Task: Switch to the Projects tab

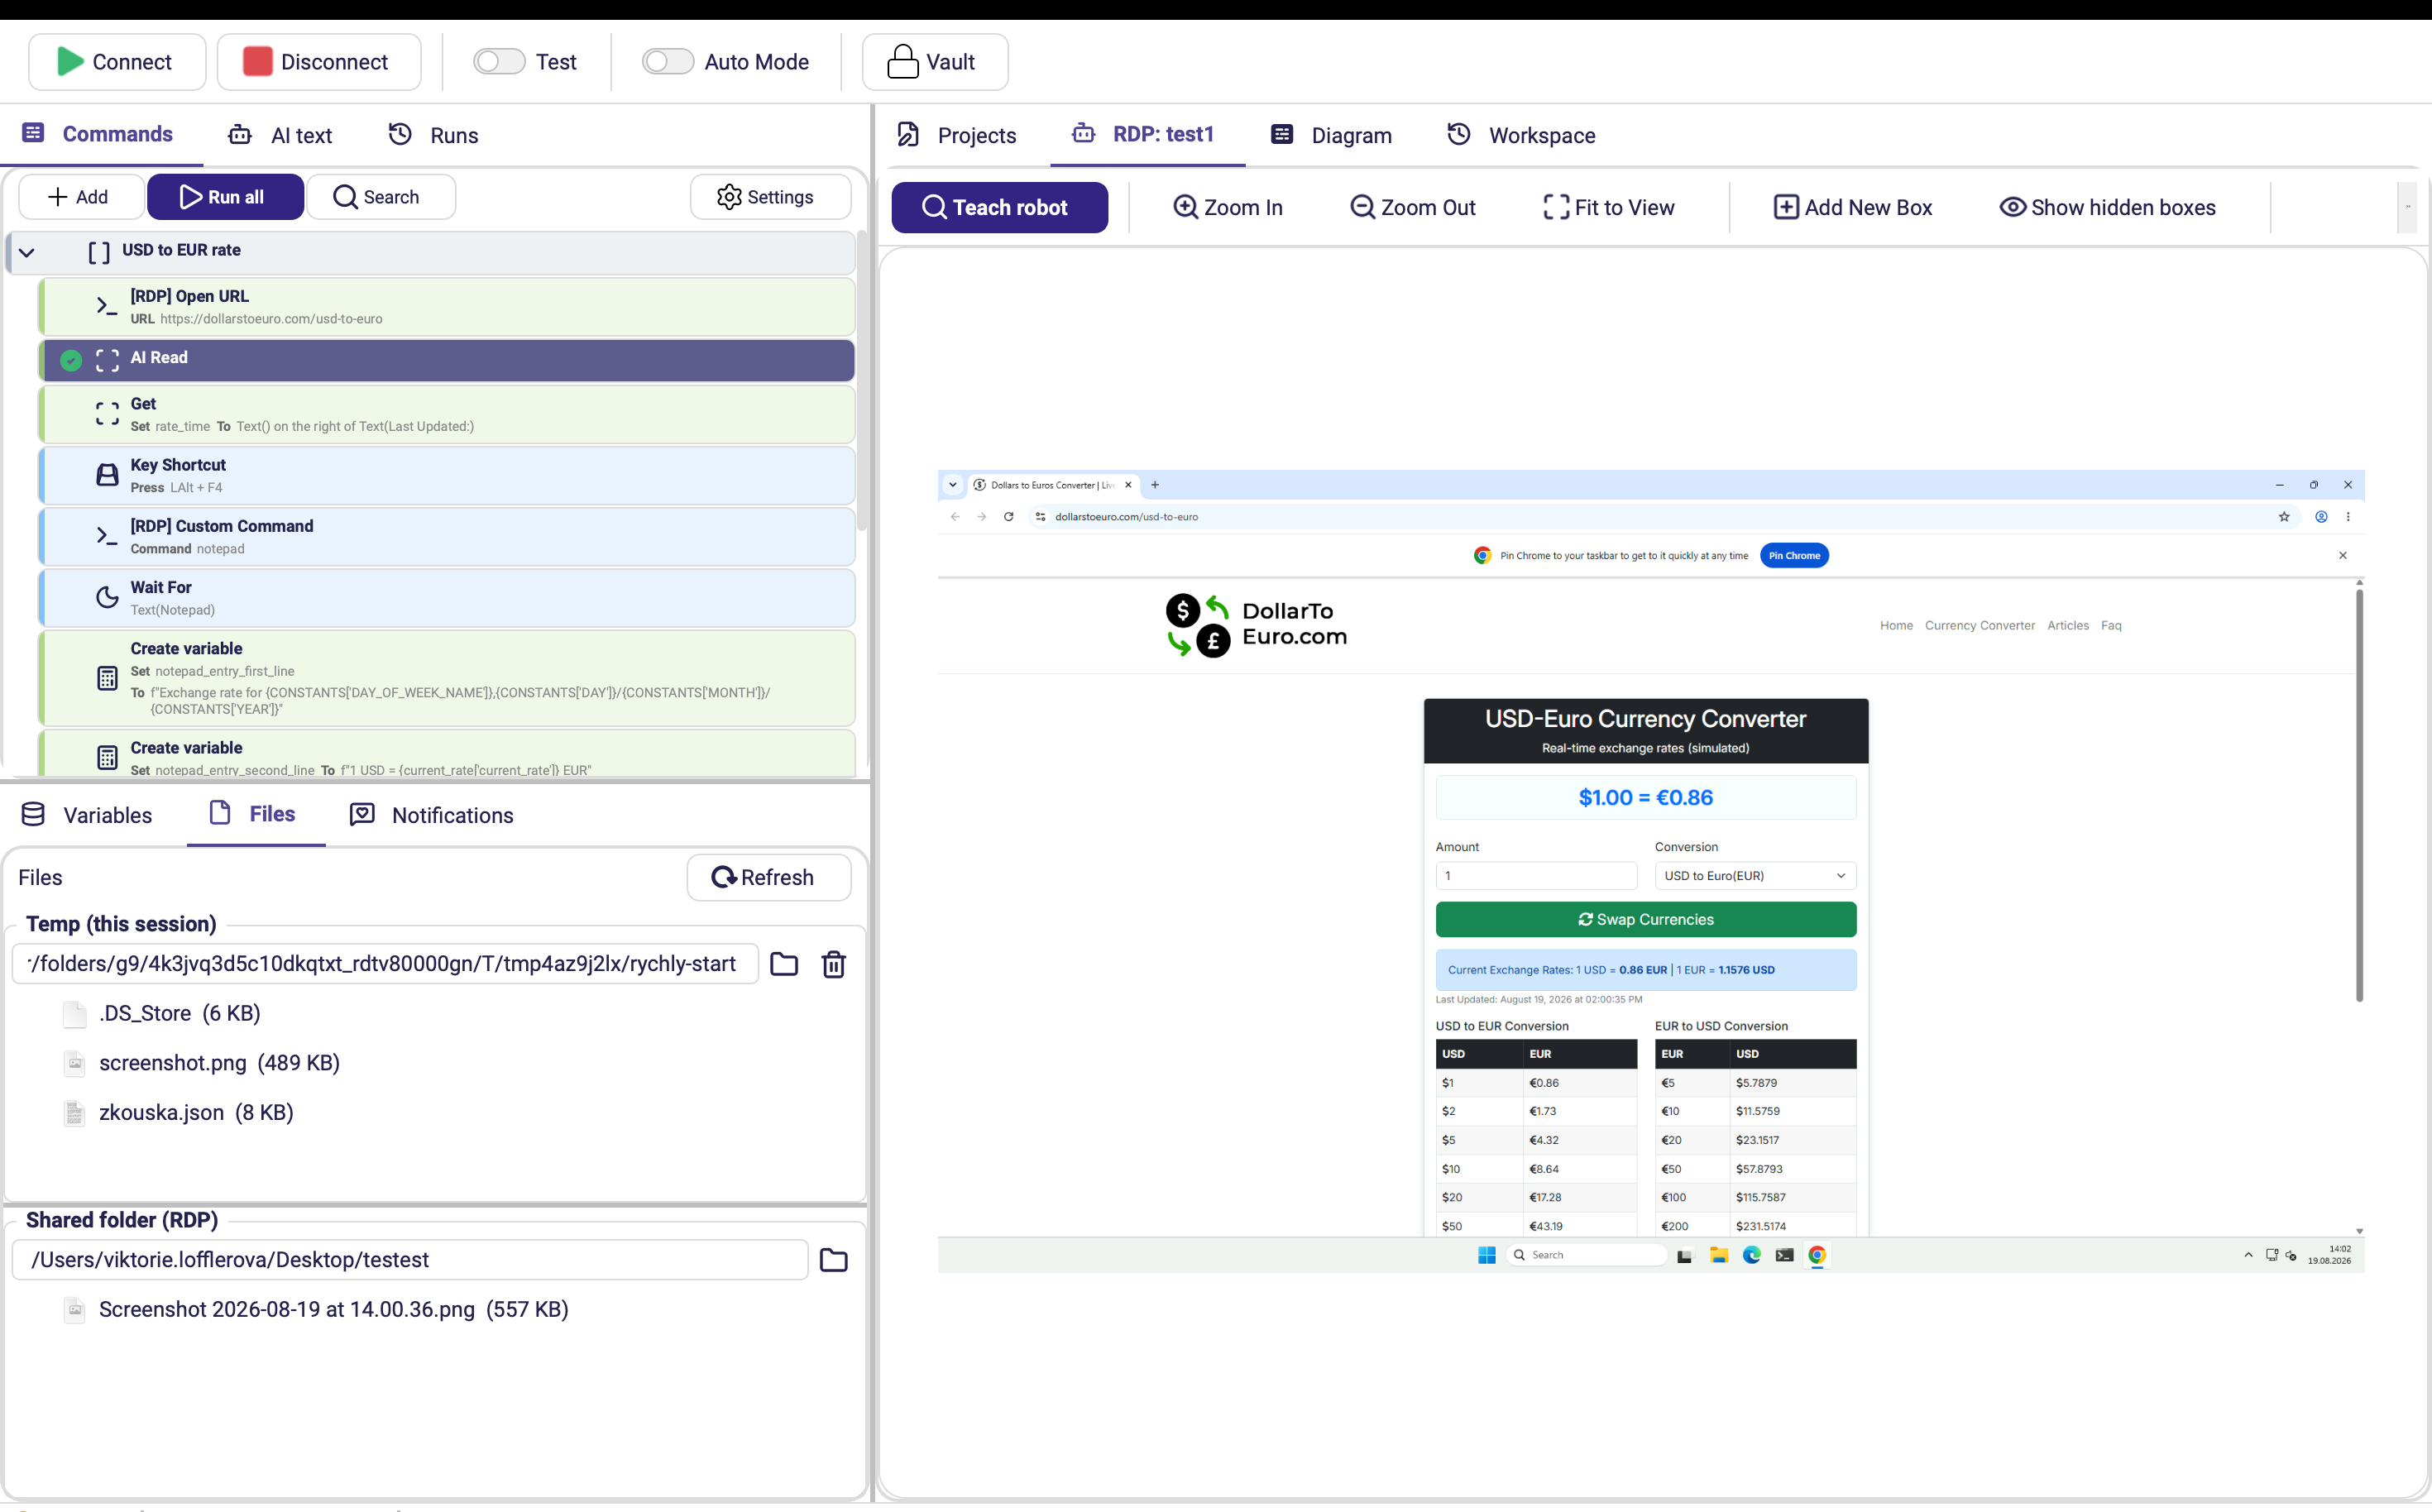Action: pyautogui.click(x=957, y=135)
